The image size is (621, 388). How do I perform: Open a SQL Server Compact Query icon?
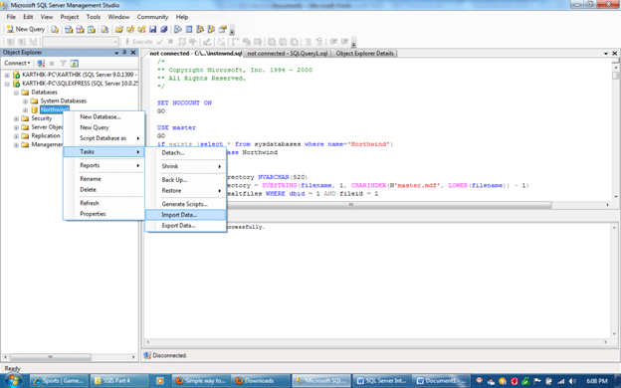[x=104, y=29]
